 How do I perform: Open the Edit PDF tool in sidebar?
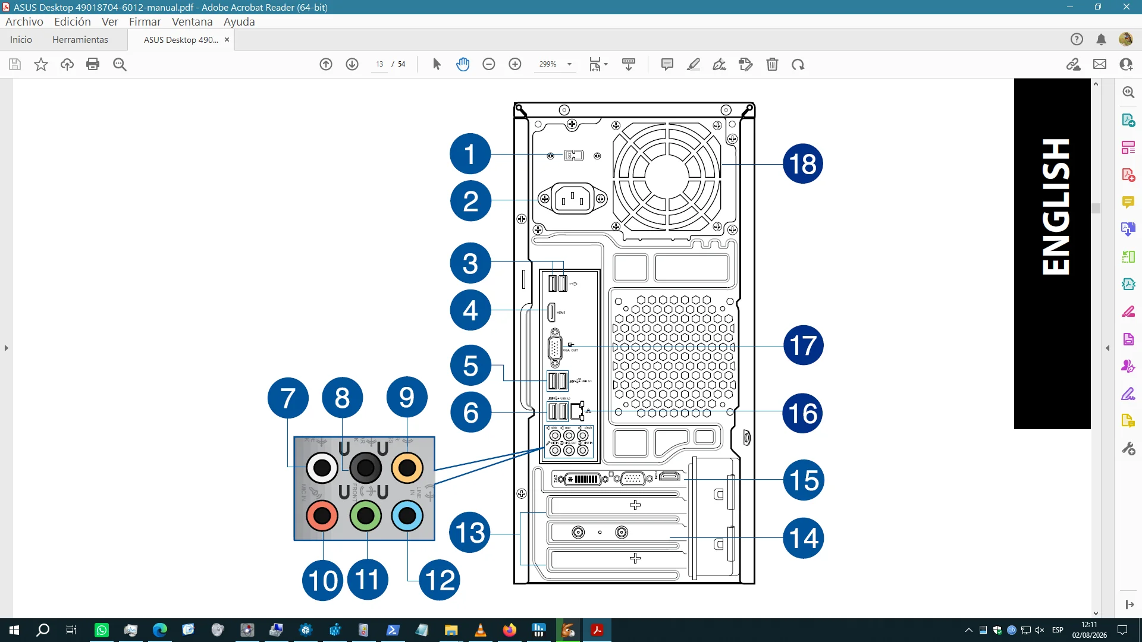(x=1128, y=147)
